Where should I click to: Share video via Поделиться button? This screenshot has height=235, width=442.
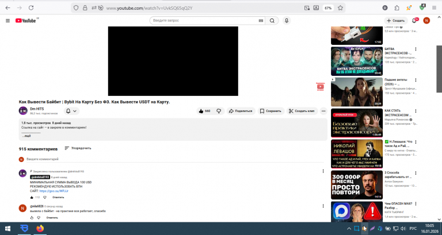[241, 111]
